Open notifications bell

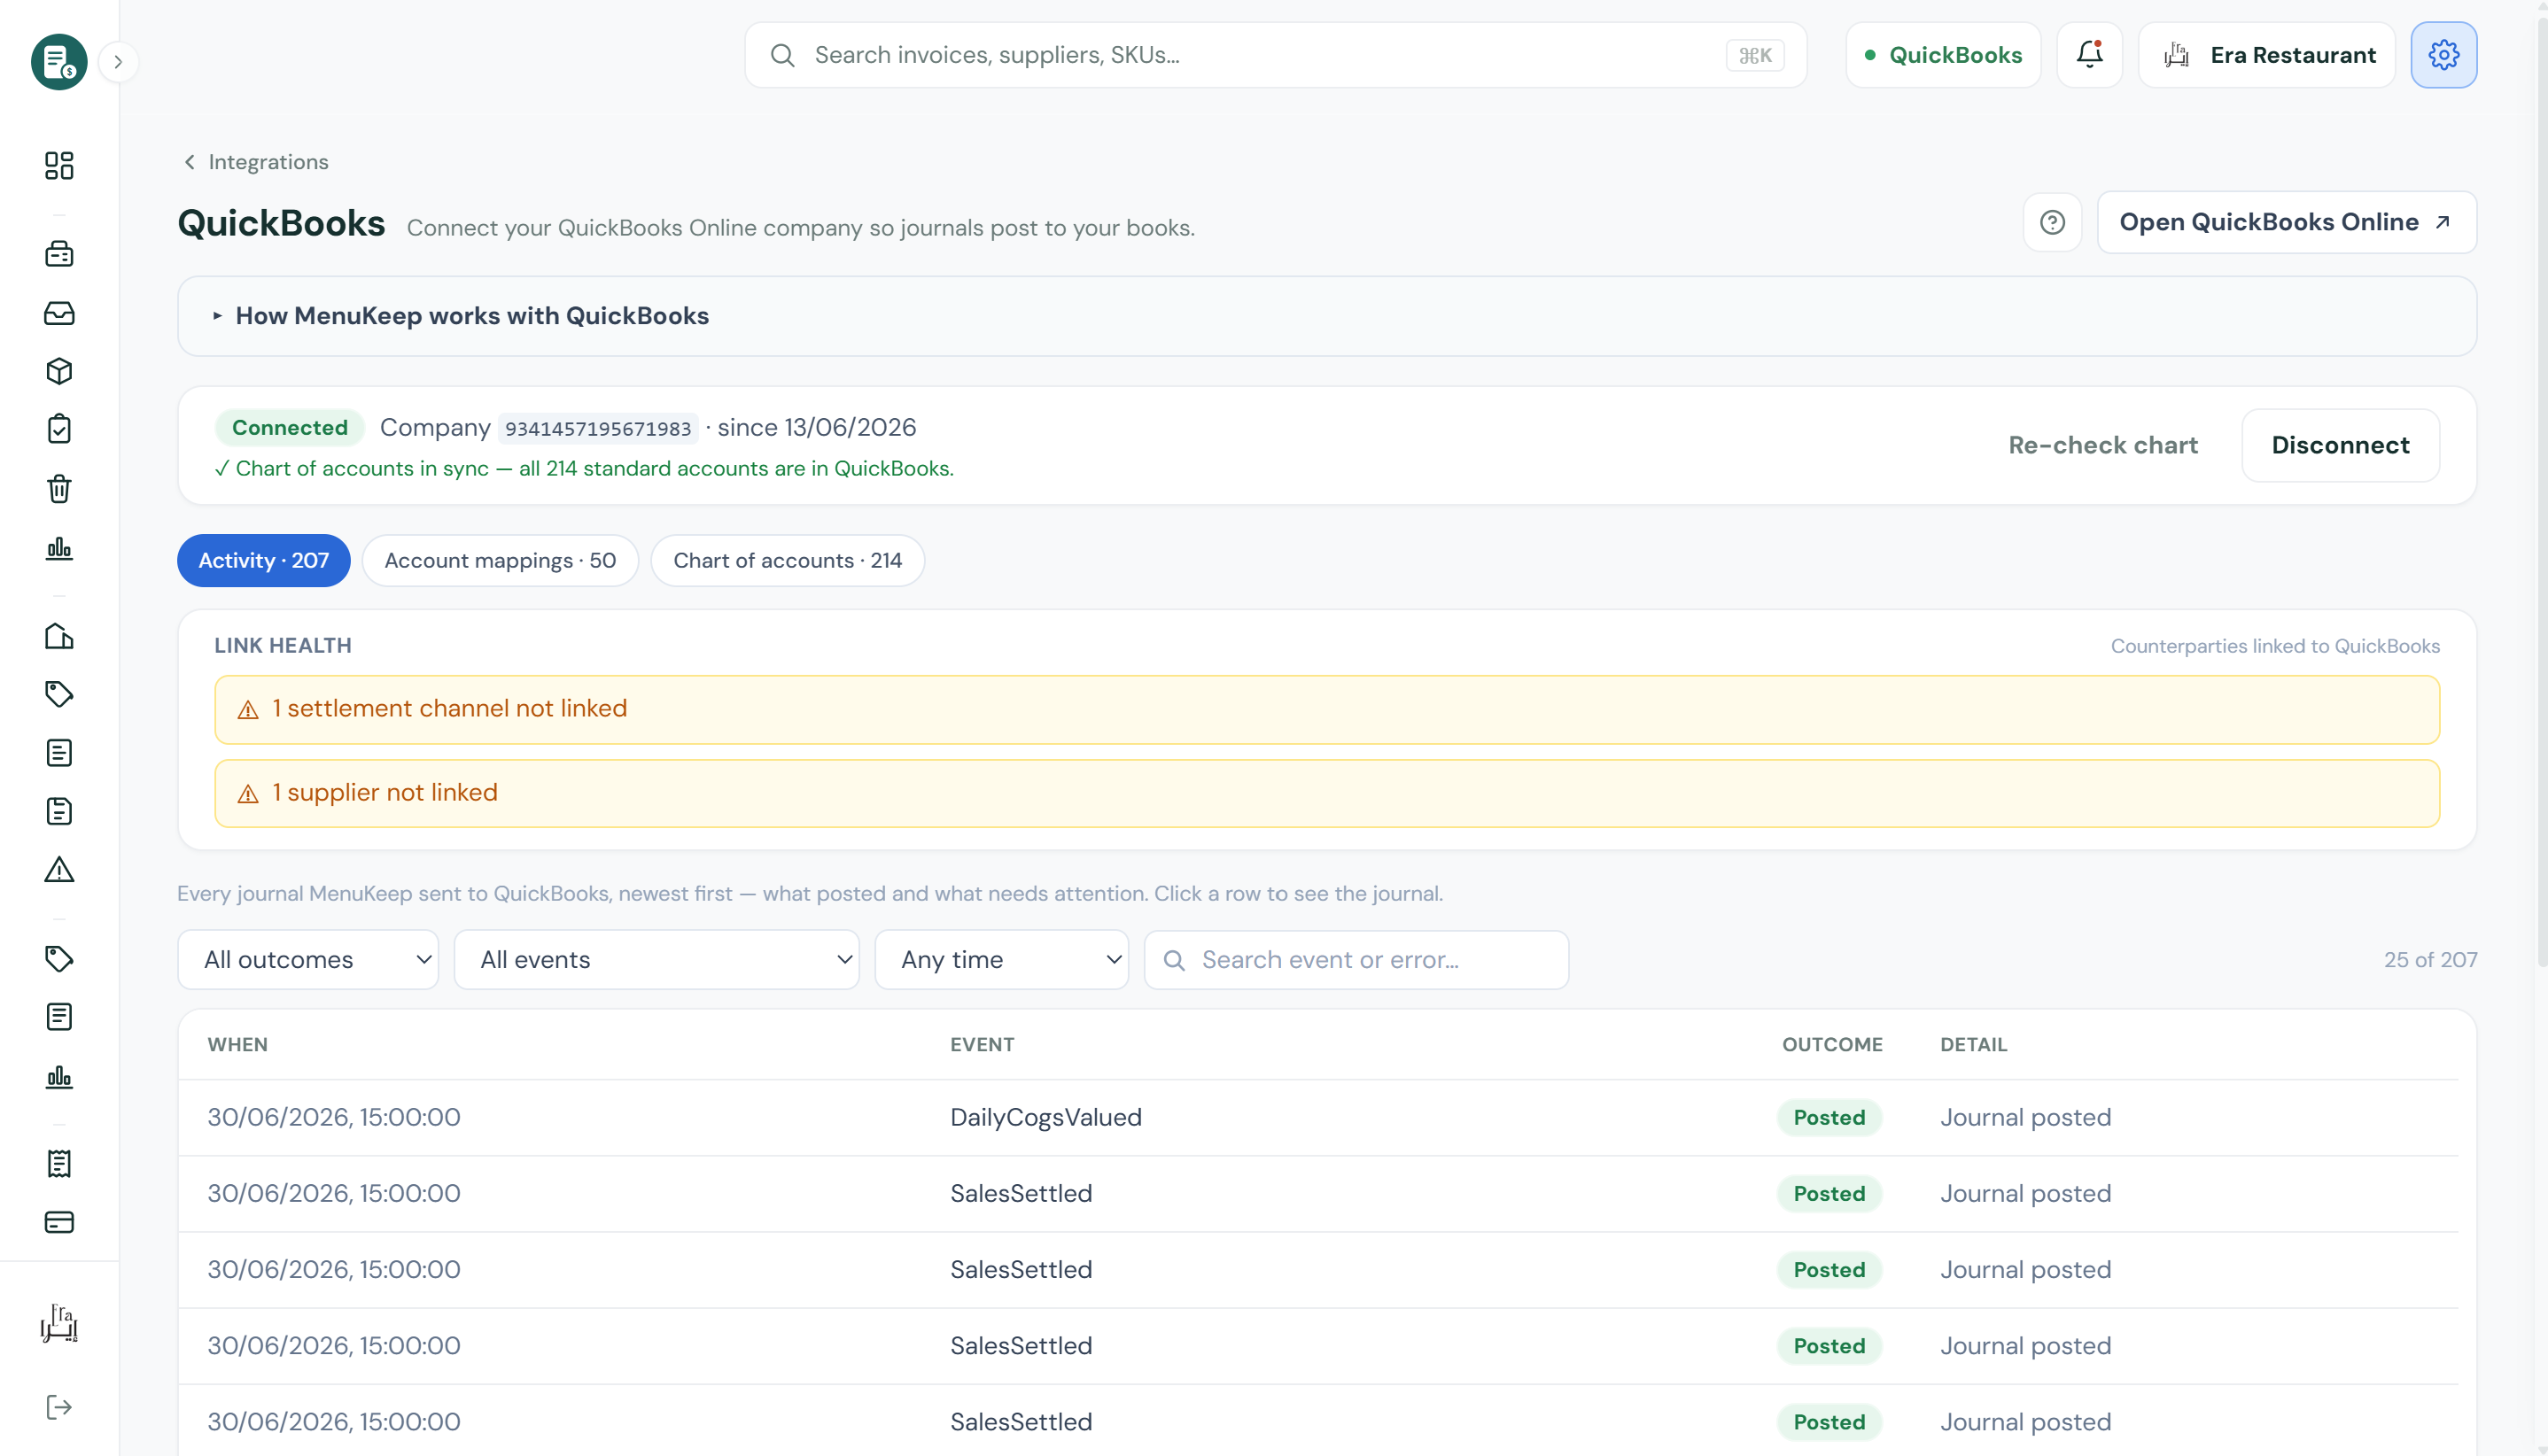tap(2089, 55)
